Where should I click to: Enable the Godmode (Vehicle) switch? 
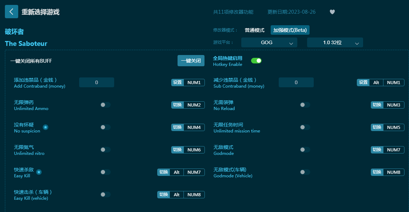[x=305, y=172]
